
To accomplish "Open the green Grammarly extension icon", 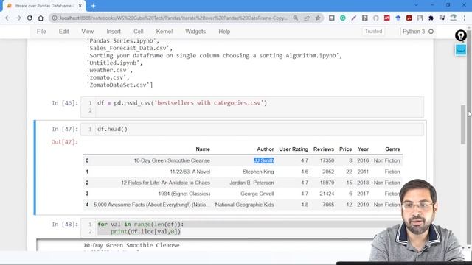I will click(342, 18).
